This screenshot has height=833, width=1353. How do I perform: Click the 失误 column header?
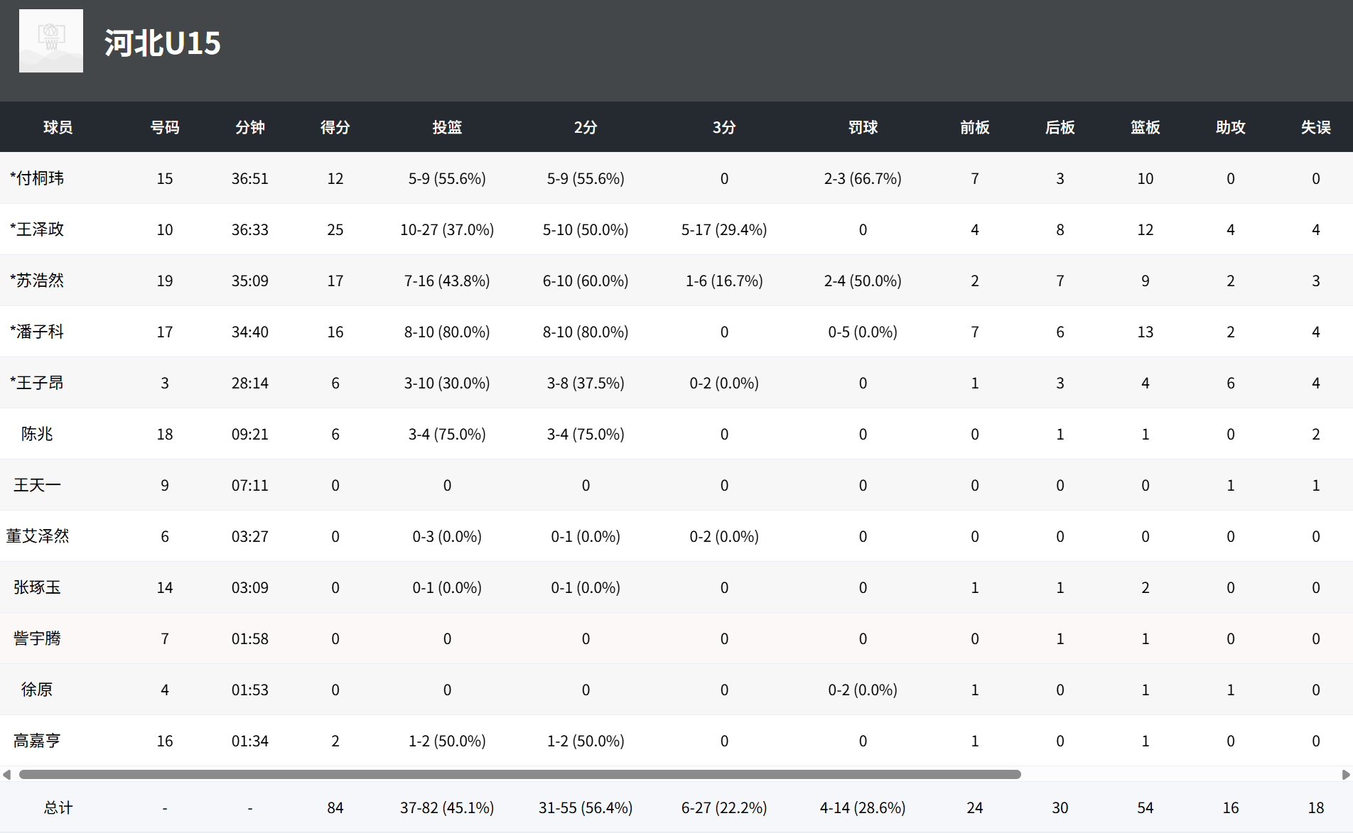coord(1315,127)
